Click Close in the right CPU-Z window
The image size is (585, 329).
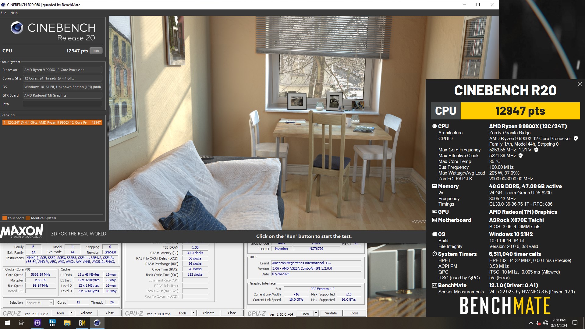[354, 313]
